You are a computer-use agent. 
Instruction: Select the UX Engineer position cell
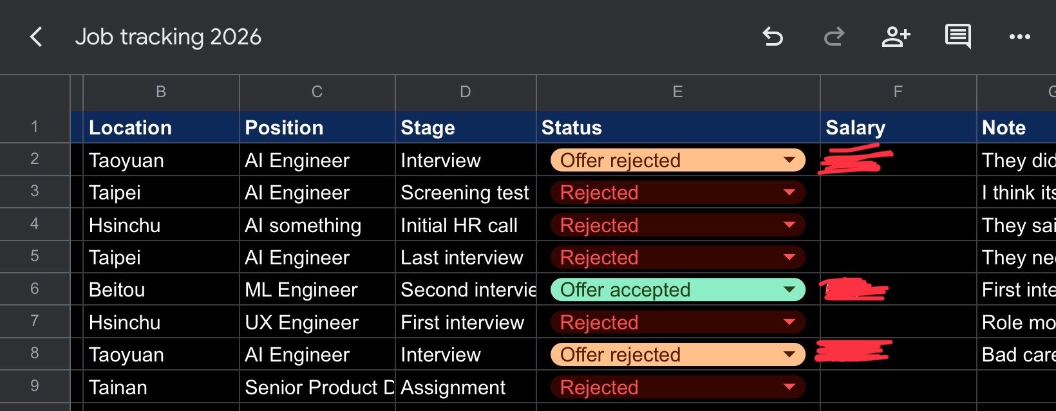pos(317,322)
